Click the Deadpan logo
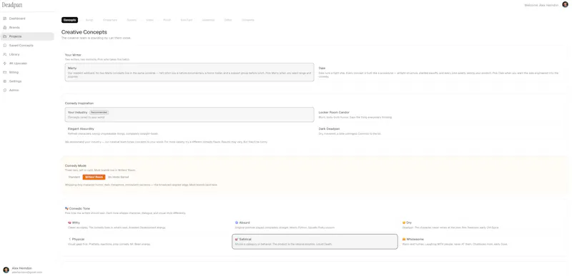This screenshot has height=276, width=572. tap(12, 5)
